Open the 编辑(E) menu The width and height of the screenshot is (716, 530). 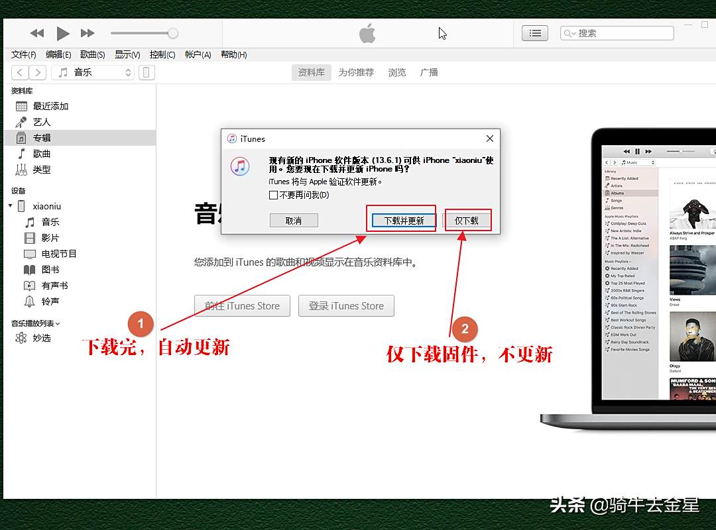[58, 55]
